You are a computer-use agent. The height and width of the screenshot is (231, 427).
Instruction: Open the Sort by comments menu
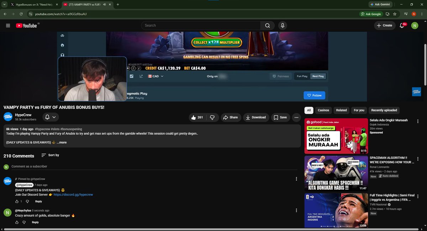pos(50,155)
